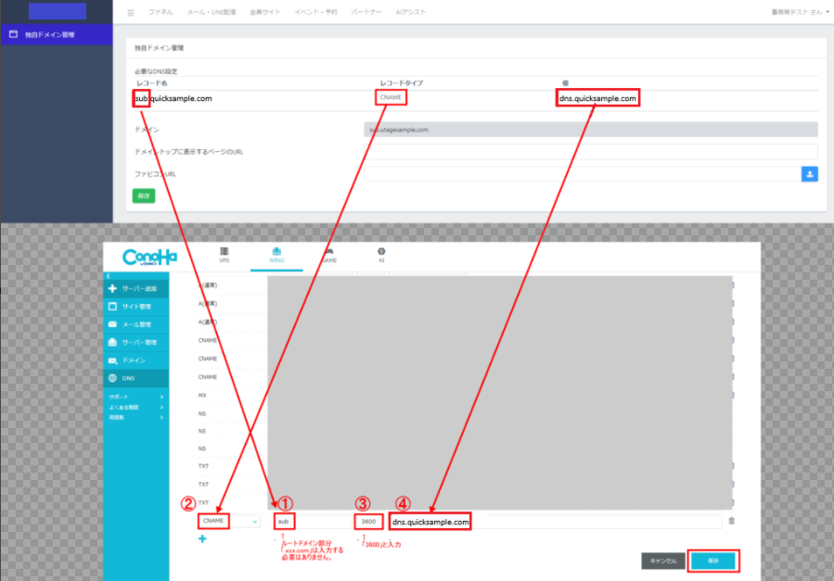This screenshot has width=834, height=581.
Task: Click the trash icon on the DNS record row
Action: tap(731, 521)
